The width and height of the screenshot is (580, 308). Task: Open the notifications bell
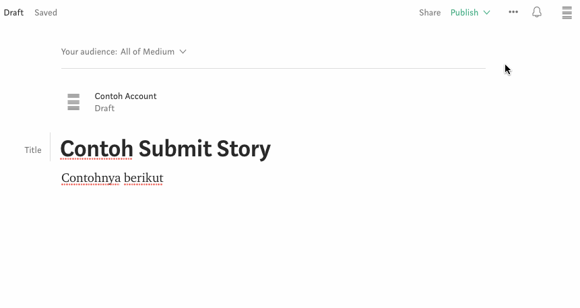point(537,12)
